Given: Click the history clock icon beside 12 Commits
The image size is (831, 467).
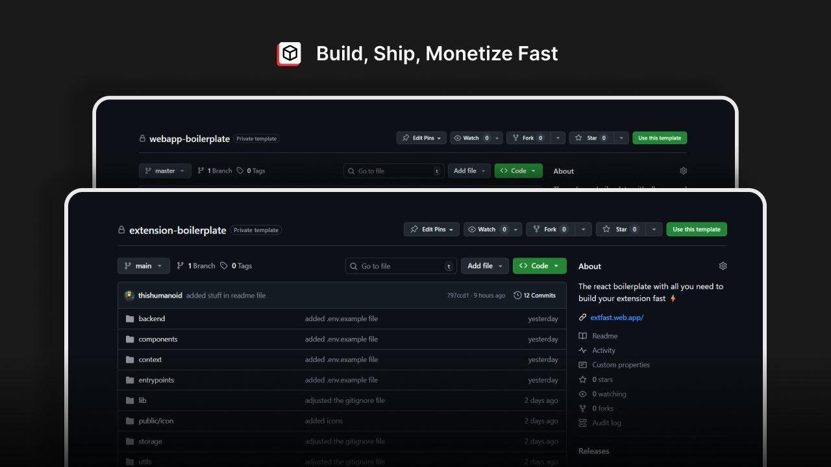Looking at the screenshot, I should tap(517, 295).
